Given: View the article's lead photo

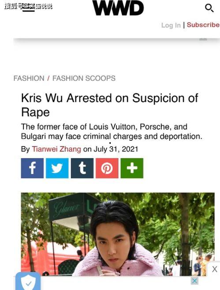Looking at the screenshot, I should [x=118, y=234].
